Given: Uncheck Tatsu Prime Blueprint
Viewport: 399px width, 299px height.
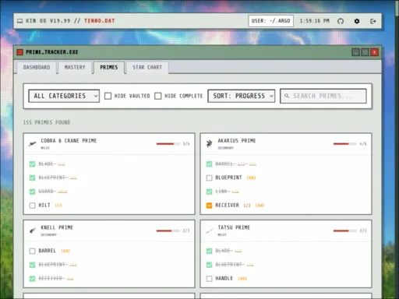Looking at the screenshot, I should (209, 265).
